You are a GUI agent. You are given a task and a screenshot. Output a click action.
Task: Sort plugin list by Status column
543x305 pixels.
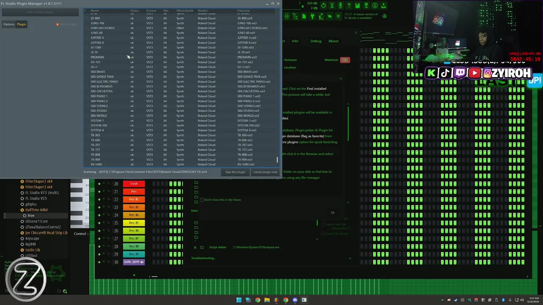click(x=134, y=11)
